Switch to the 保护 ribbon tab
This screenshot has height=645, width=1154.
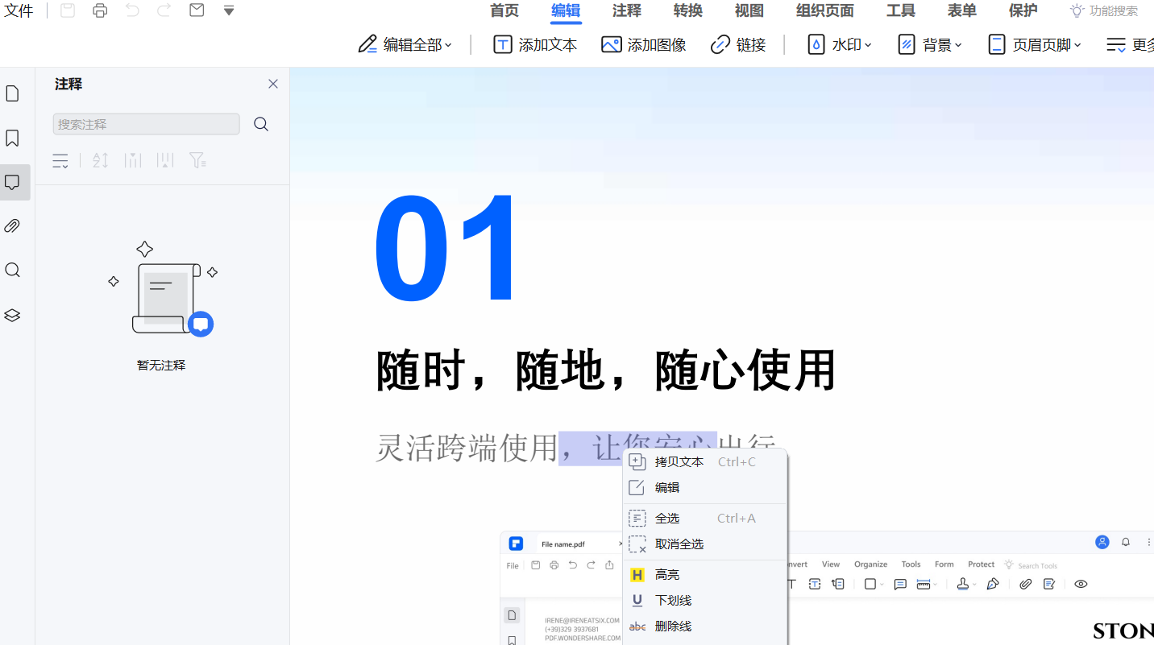1022,11
